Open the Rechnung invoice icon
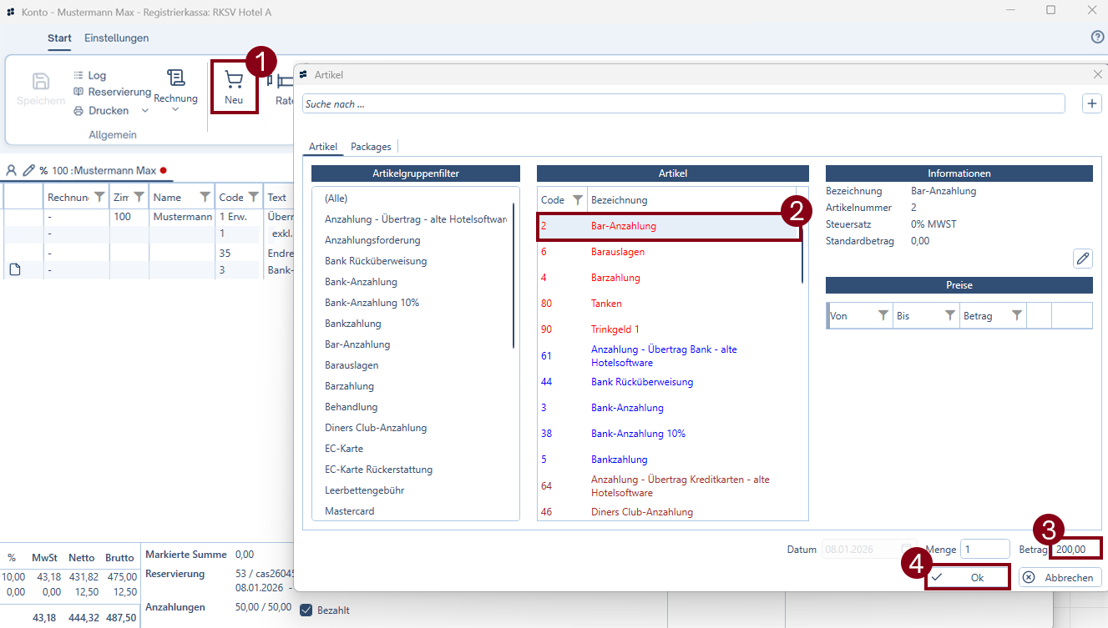The height and width of the screenshot is (628, 1108). (x=175, y=78)
